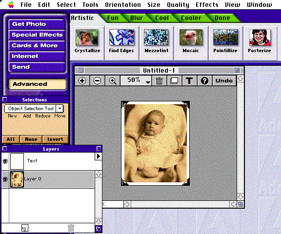This screenshot has height=234, width=281.
Task: Click document vertical scrollbar up arrow
Action: (x=241, y=78)
